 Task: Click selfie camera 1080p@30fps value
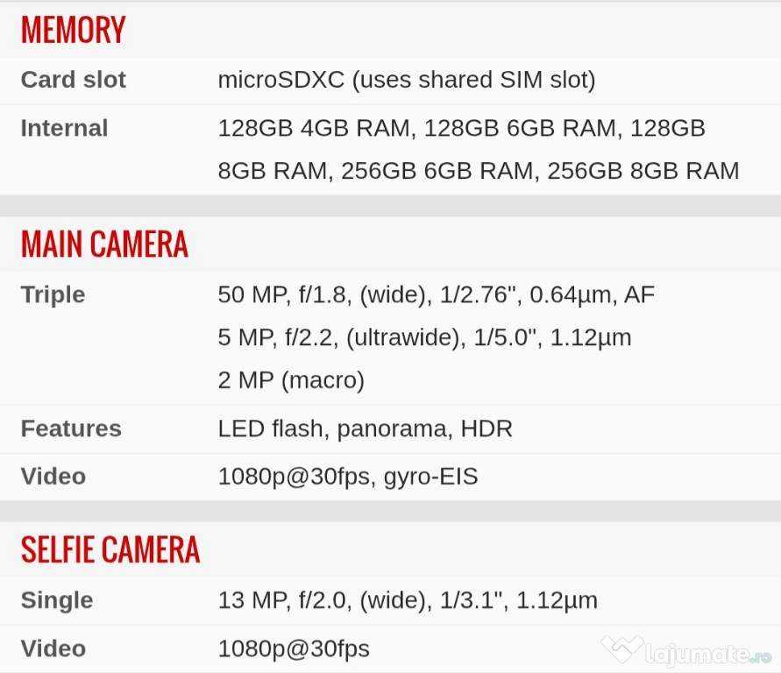294,648
